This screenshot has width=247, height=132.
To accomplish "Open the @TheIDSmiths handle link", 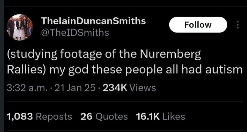I will point(75,33).
